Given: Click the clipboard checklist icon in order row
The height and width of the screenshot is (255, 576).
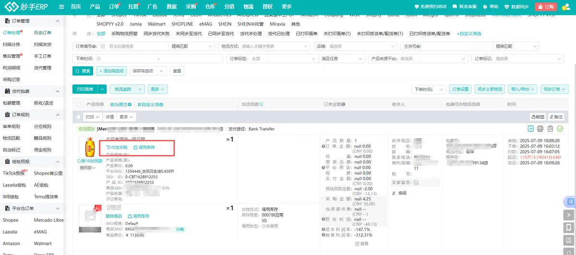Looking at the screenshot, I should click(x=550, y=128).
